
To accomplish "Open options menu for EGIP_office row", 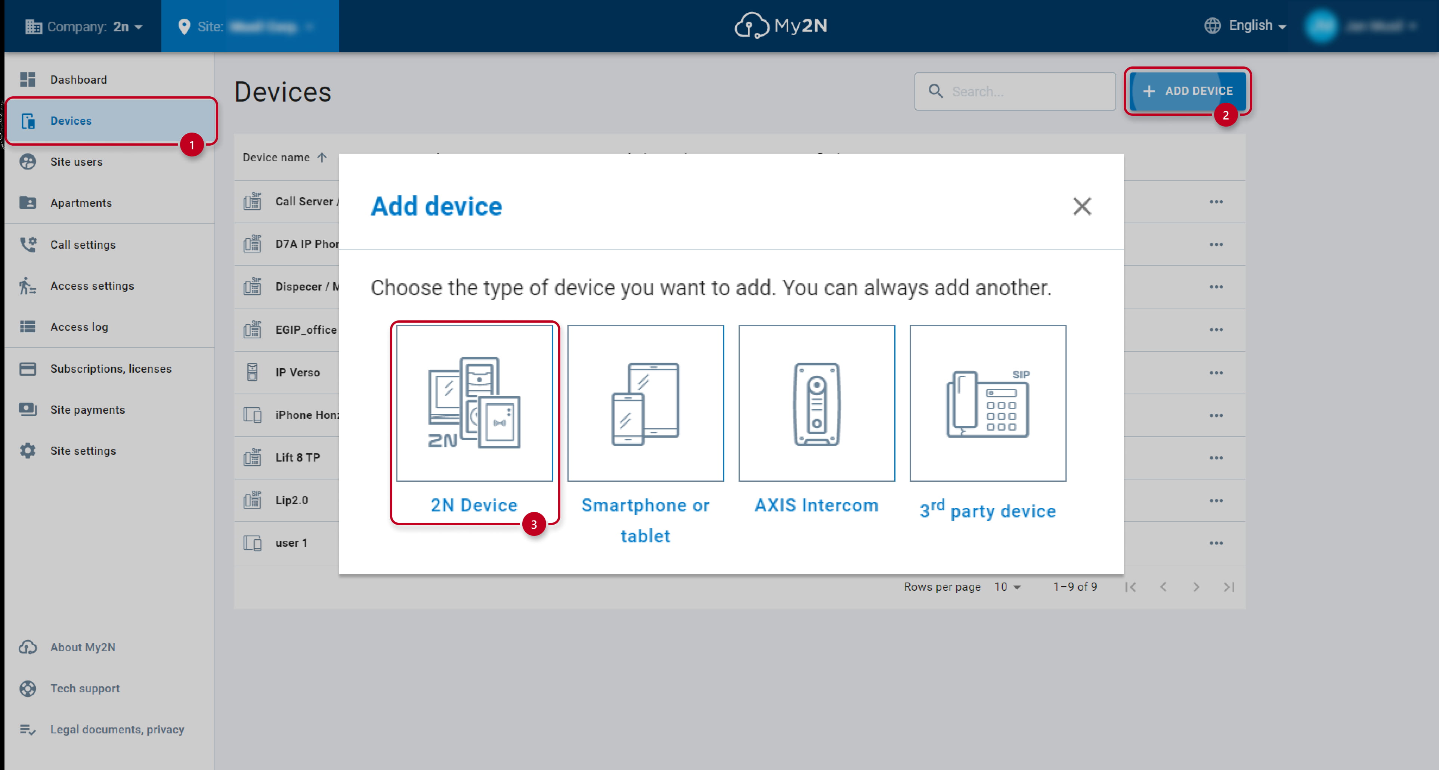I will (x=1216, y=329).
